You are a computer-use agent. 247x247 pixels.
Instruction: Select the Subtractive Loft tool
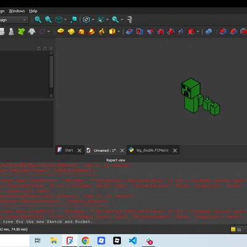161,31
